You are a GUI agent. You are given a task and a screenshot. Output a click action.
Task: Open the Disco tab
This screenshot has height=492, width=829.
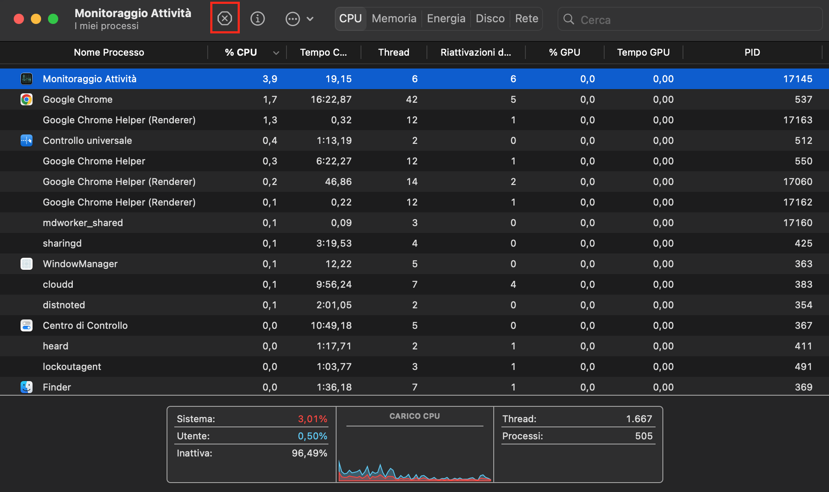(x=490, y=18)
